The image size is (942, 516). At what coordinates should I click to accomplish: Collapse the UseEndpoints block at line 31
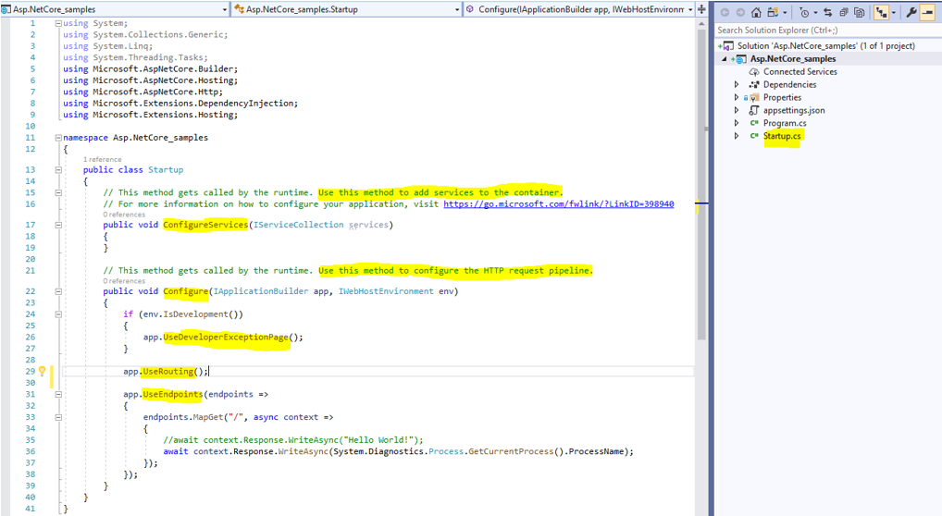(58, 395)
